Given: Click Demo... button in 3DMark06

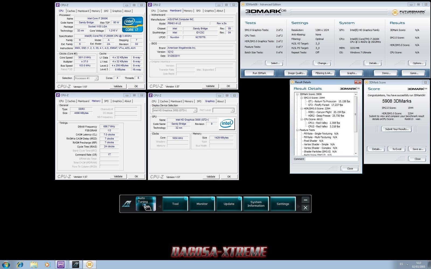Looking at the screenshot, I should [x=386, y=73].
